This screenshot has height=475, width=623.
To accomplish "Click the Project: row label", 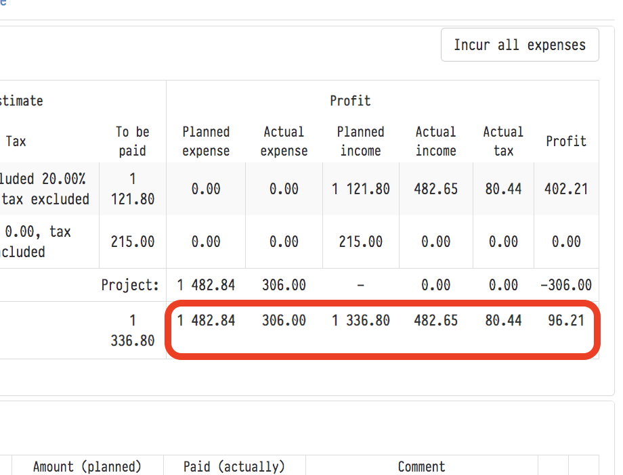I will point(129,285).
